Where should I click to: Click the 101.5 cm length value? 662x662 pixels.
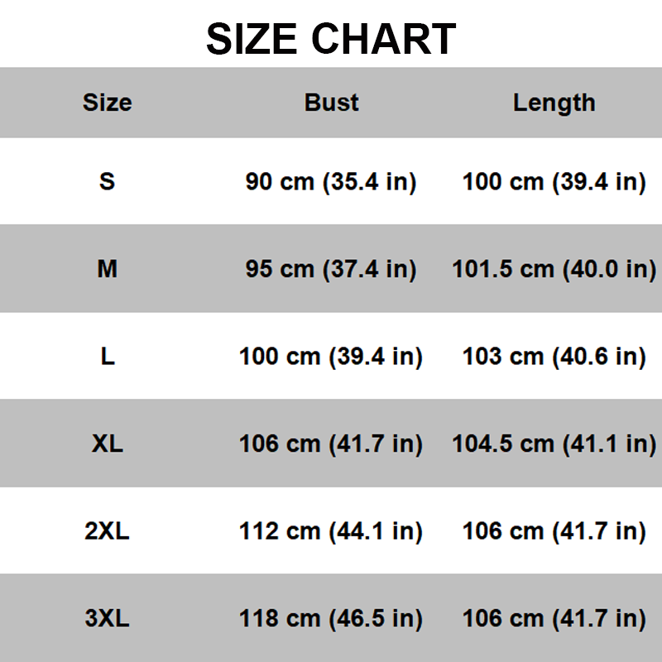[x=554, y=270]
